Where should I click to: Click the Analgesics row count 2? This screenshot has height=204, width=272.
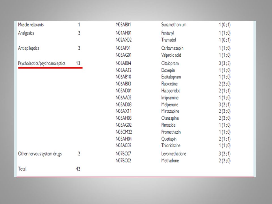(x=79, y=33)
